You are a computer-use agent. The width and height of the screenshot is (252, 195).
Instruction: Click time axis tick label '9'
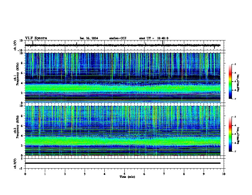pyautogui.click(x=204, y=174)
